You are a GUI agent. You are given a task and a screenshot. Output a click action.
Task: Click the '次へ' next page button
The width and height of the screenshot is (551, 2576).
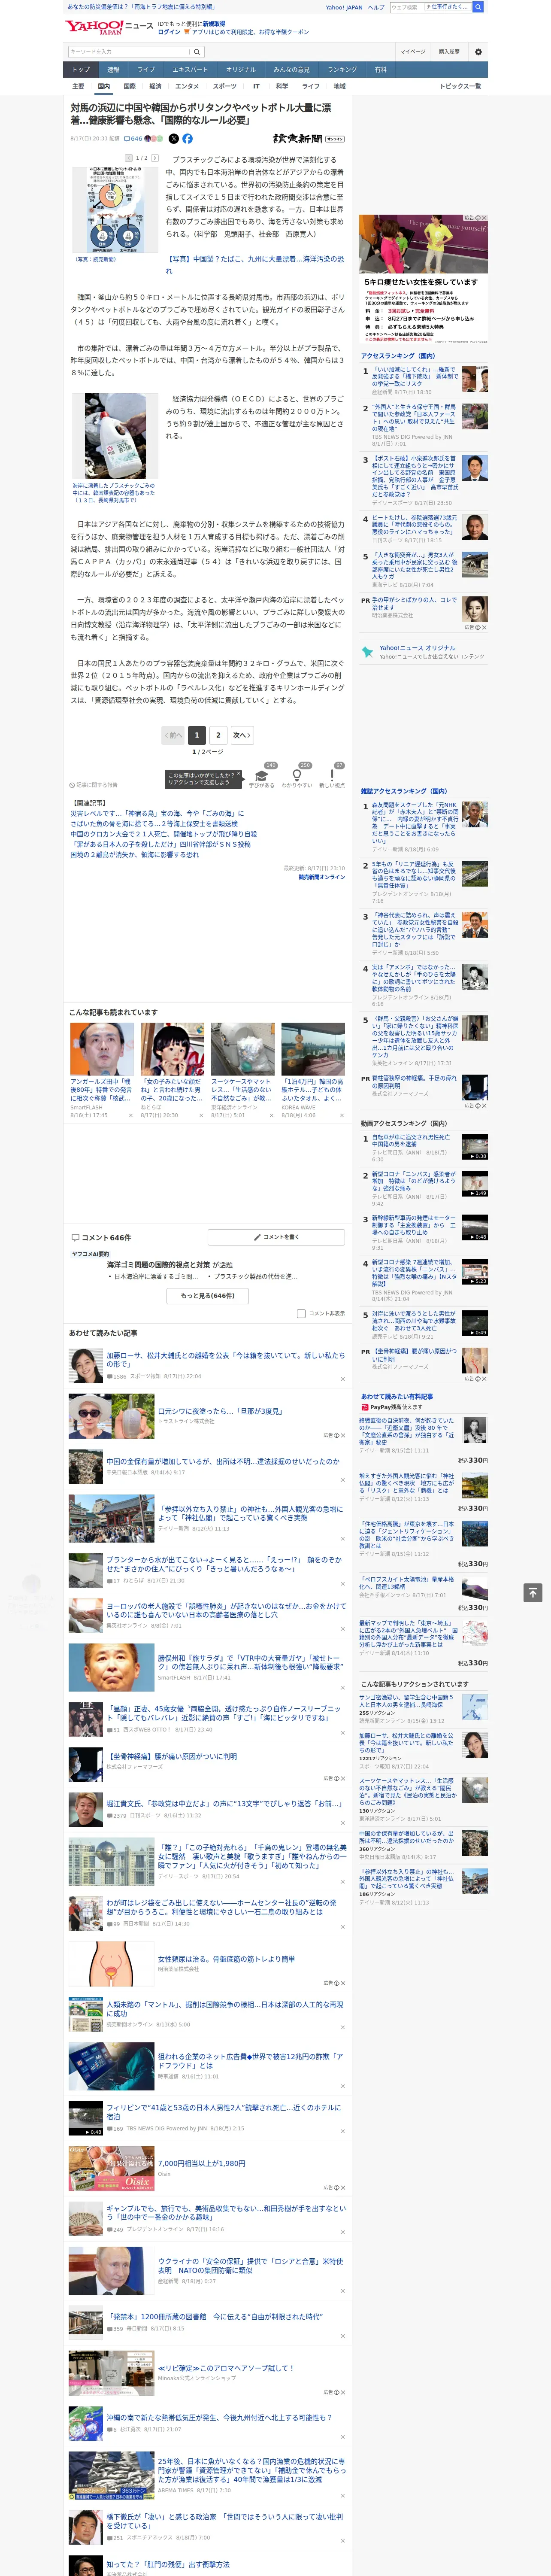[241, 734]
